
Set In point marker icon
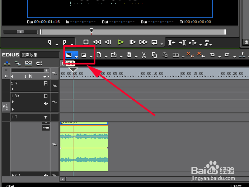click(50, 42)
